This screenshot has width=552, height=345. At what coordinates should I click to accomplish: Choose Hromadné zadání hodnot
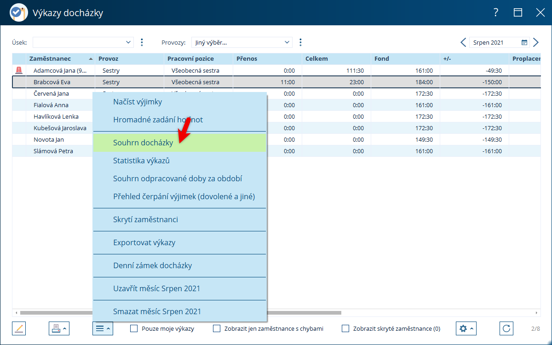click(179, 120)
